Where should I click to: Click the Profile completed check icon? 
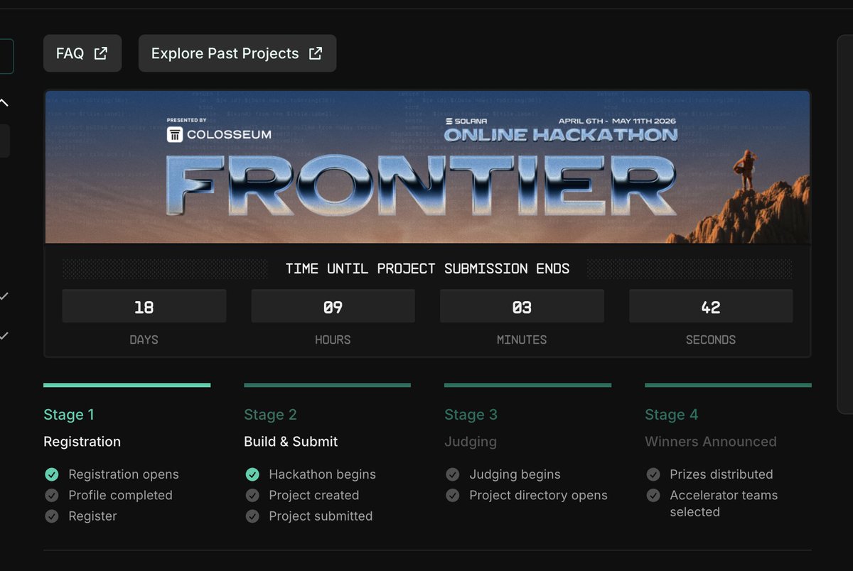(51, 495)
